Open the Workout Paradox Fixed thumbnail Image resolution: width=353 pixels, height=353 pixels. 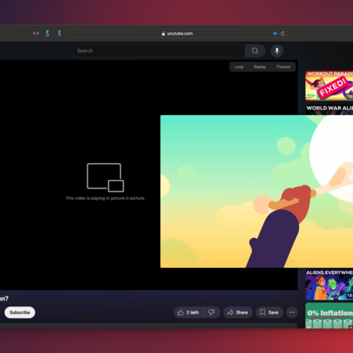tap(329, 85)
